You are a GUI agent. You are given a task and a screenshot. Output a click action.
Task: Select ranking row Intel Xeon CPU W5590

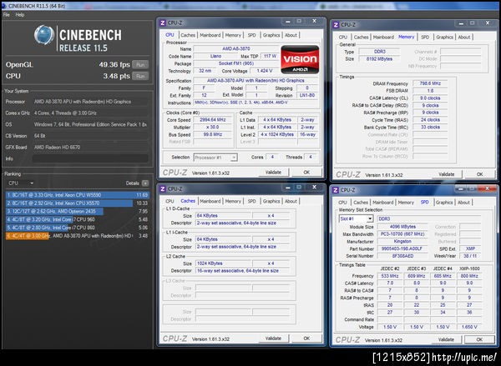click(x=78, y=194)
